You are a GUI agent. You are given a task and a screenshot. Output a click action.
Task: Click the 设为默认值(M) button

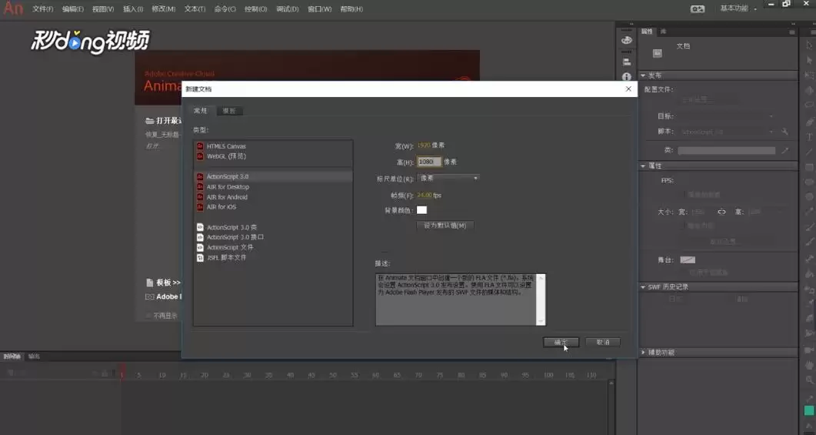[x=445, y=226]
